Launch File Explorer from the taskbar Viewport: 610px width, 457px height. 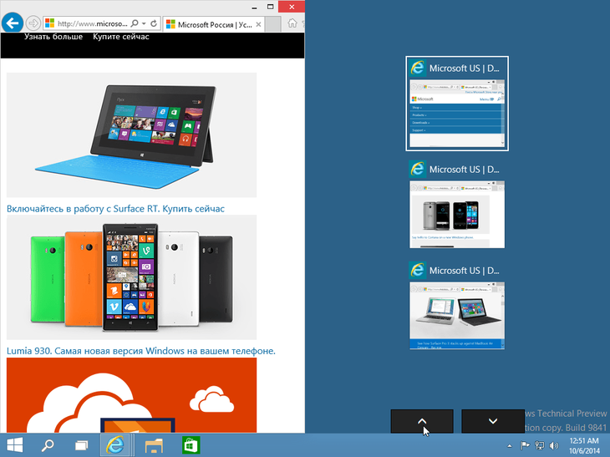click(x=152, y=444)
